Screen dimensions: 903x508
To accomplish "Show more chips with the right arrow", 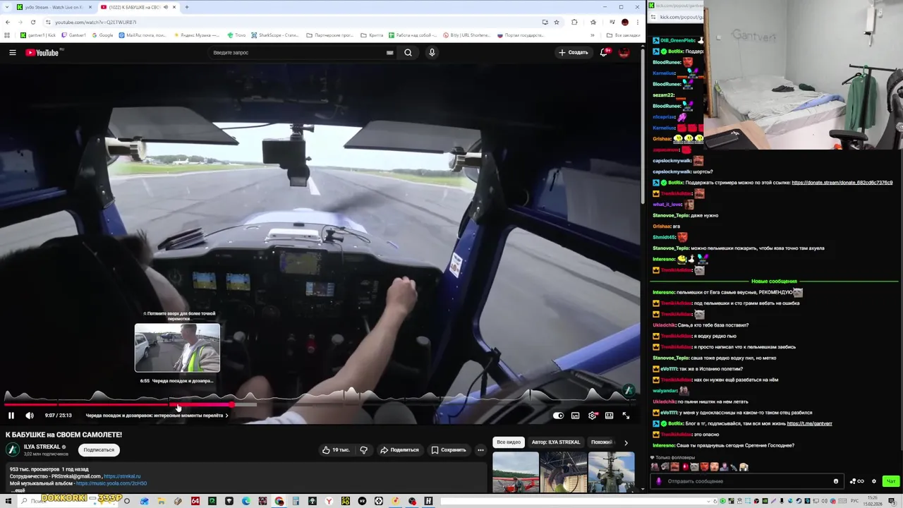I will pyautogui.click(x=626, y=442).
